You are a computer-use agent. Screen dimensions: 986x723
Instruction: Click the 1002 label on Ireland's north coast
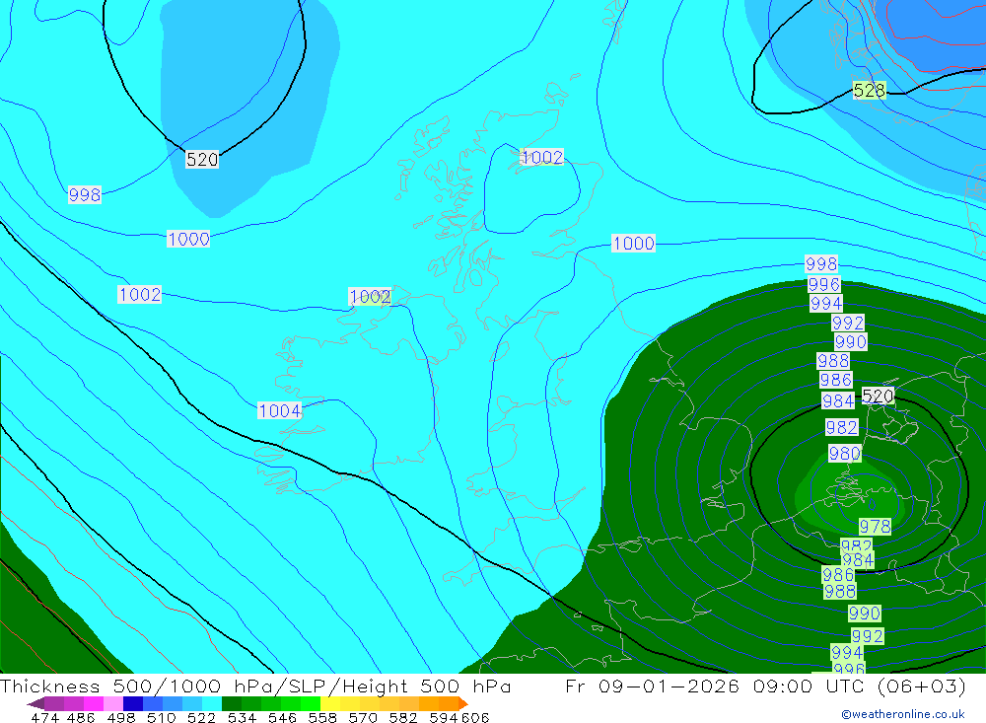[x=370, y=296]
